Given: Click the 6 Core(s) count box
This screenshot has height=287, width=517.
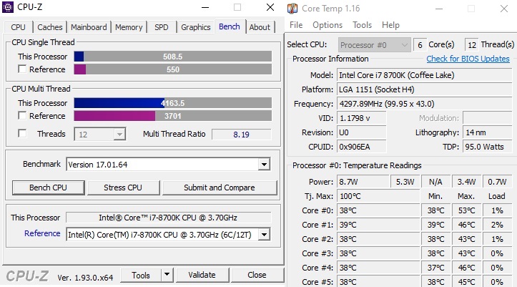Looking at the screenshot, I should click(x=420, y=45).
